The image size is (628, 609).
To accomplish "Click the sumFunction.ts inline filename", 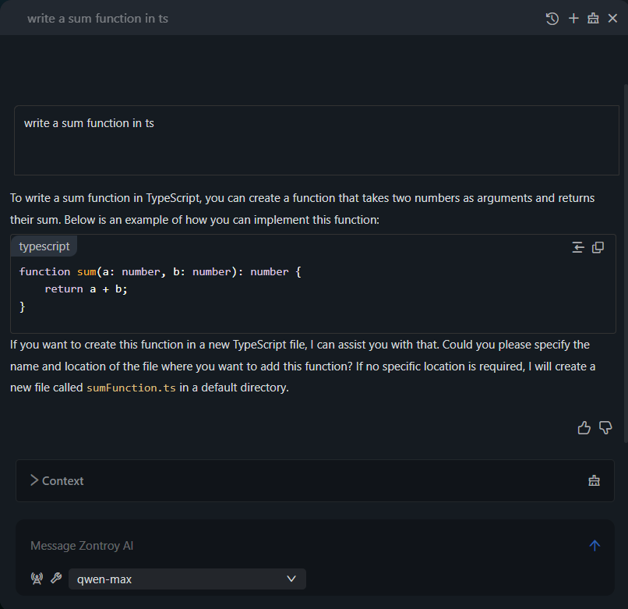I will [131, 388].
